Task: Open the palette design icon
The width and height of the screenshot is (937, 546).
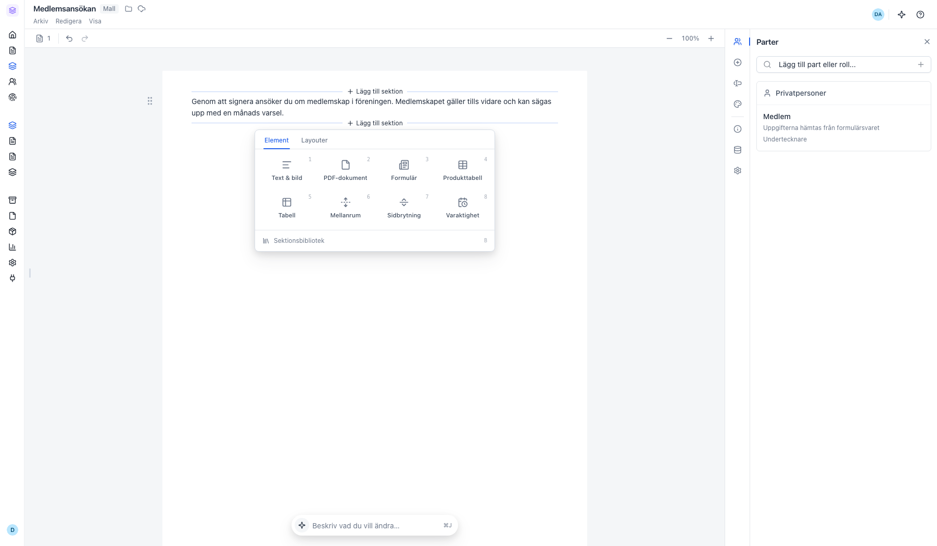Action: tap(738, 104)
